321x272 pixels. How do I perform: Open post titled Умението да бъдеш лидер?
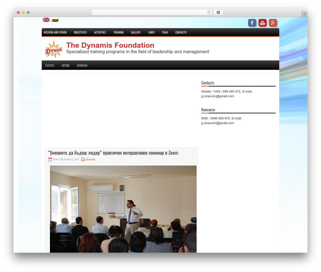click(113, 153)
